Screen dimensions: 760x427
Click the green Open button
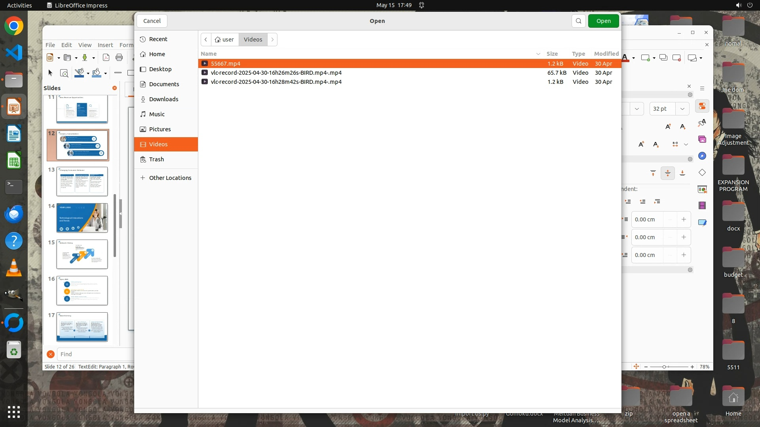tap(603, 21)
